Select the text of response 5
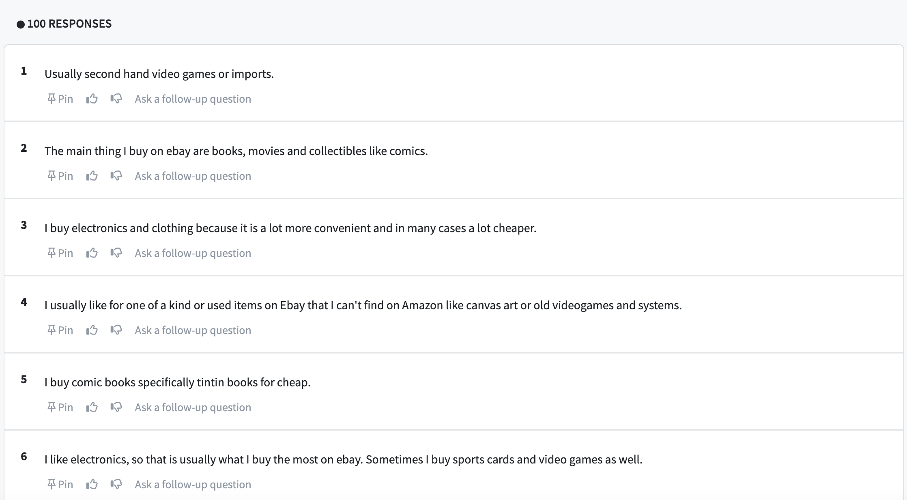Viewport: 907px width, 500px height. pos(178,382)
